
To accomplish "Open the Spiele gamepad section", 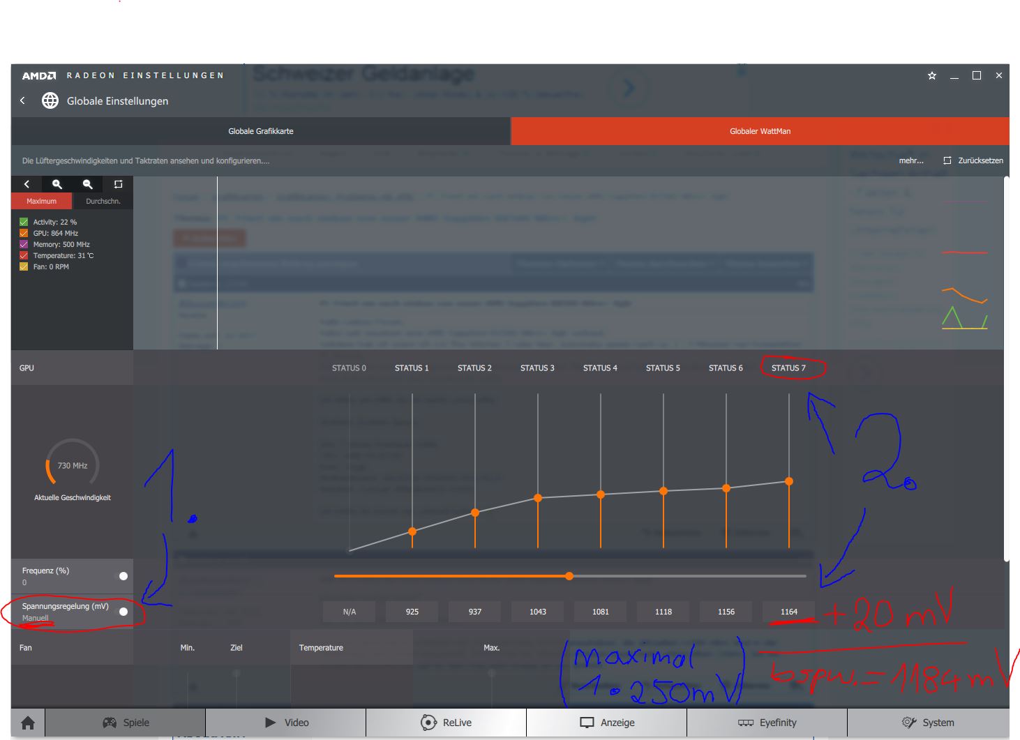I will [126, 723].
